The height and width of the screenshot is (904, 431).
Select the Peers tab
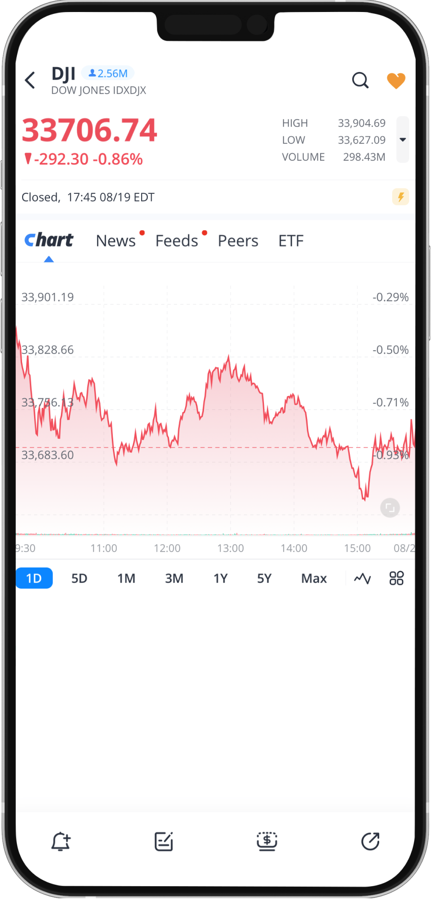tap(238, 241)
